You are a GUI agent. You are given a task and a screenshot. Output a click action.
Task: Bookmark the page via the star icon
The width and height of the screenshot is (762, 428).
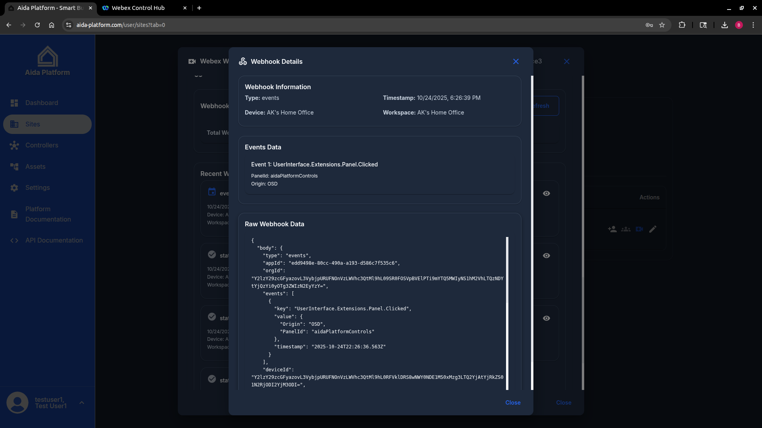[662, 25]
